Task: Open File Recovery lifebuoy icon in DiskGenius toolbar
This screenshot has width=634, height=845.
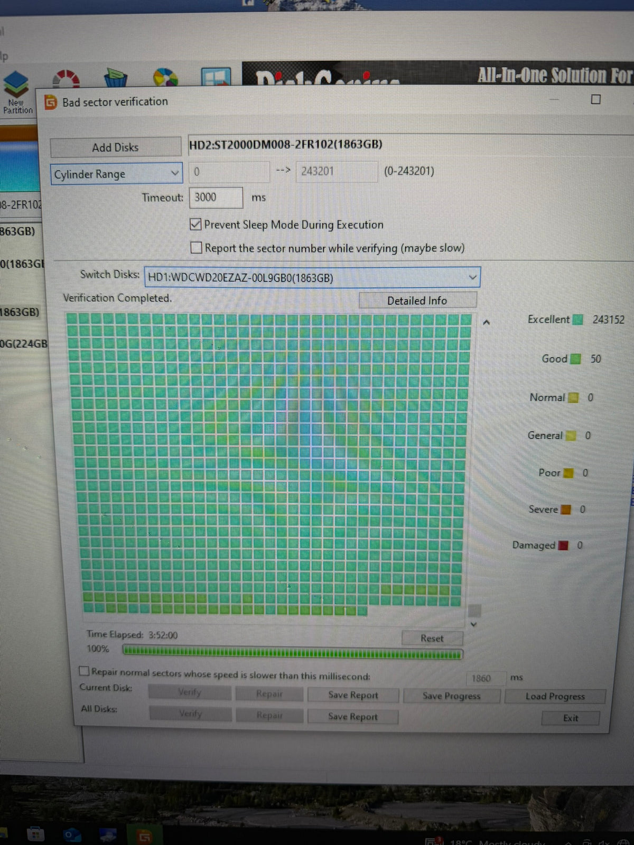Action: point(66,78)
